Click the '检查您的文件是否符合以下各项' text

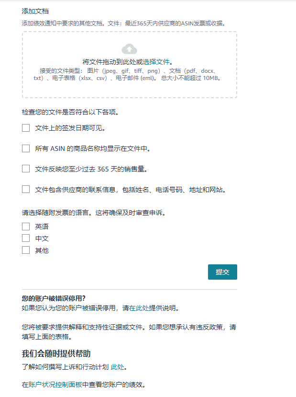point(70,113)
